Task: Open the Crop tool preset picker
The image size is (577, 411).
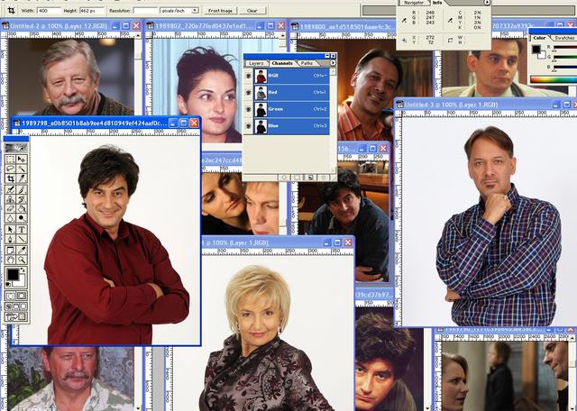Action: tap(11, 10)
